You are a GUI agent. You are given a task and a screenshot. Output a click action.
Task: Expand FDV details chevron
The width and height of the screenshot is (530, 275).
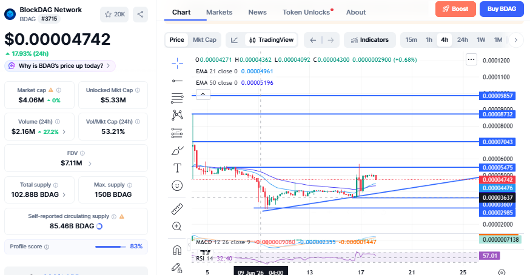(90, 164)
